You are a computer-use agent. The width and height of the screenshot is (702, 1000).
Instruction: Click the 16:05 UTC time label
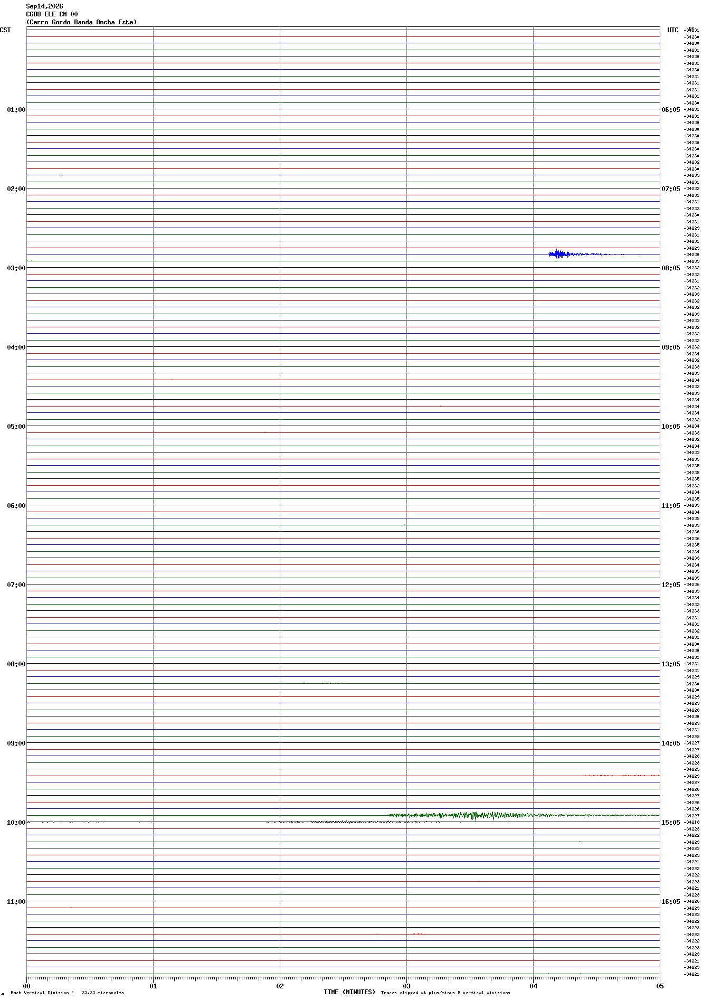(x=671, y=902)
